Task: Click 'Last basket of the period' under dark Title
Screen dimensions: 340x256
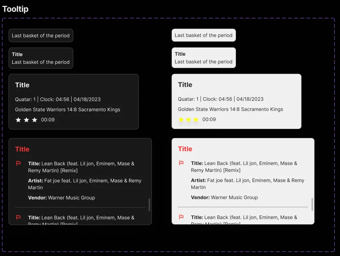Action: pos(41,62)
